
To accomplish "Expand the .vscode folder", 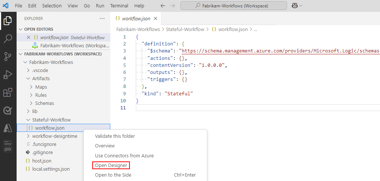I will click(40, 70).
